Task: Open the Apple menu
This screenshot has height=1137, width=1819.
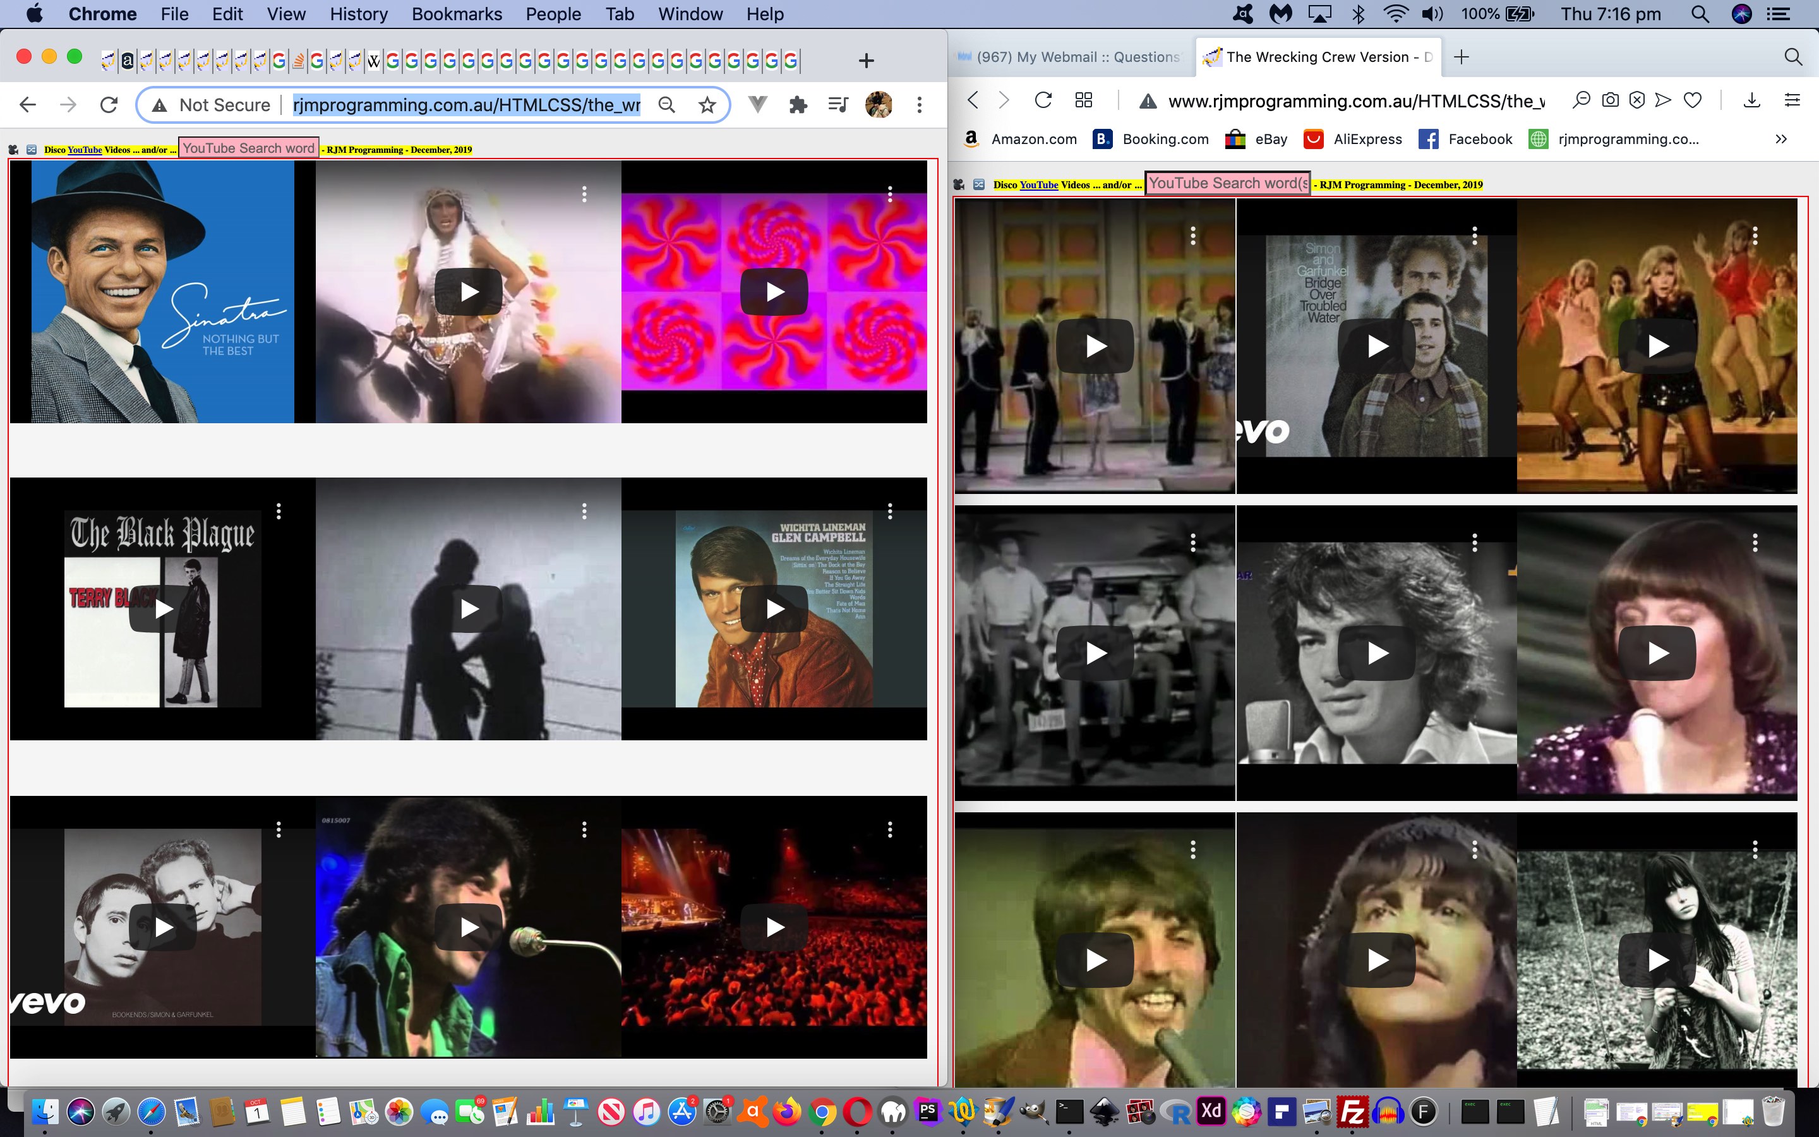Action: [35, 13]
